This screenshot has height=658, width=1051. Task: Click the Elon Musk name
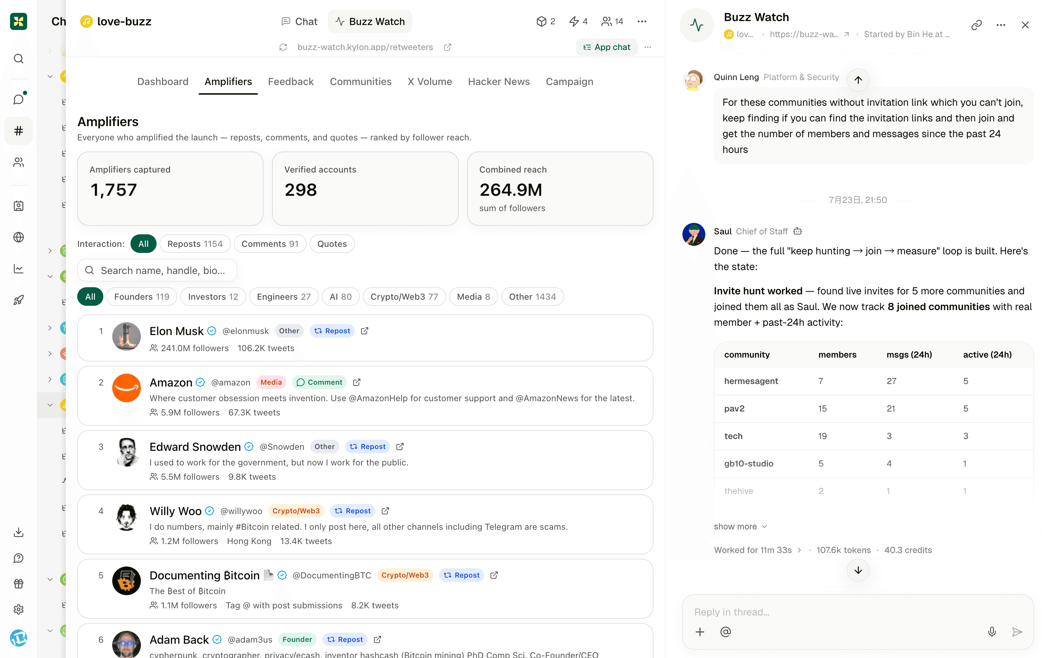[x=176, y=331]
